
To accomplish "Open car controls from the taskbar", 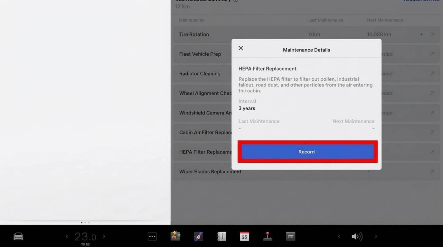I will tap(18, 236).
